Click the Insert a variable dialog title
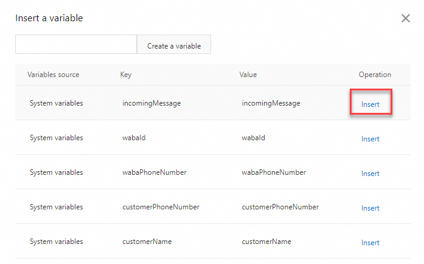The image size is (424, 264). (x=49, y=18)
